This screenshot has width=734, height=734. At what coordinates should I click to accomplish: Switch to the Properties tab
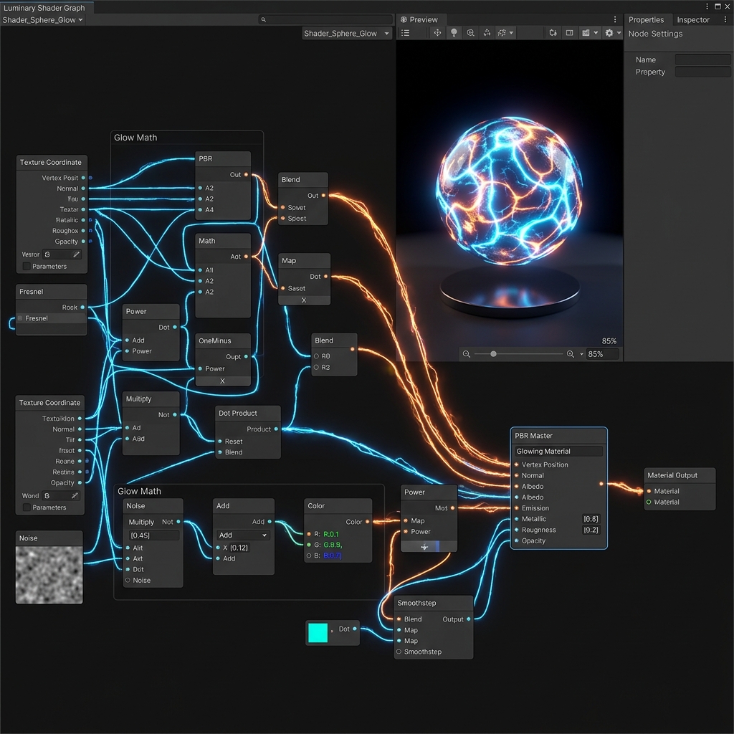[646, 19]
